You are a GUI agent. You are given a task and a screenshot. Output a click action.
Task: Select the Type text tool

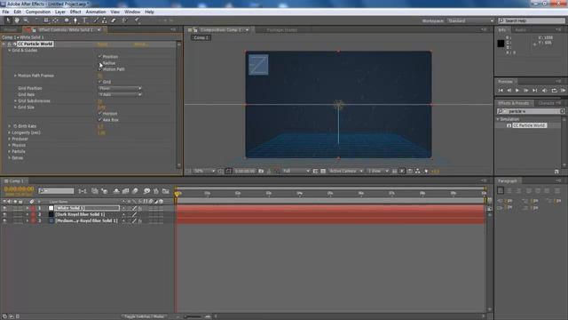[85, 20]
